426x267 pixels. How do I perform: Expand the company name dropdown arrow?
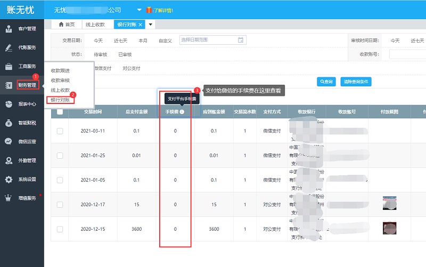(140, 10)
